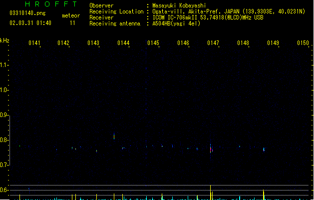Click the meteor echo just before 0149
Viewport: 314px width, 200px height.
[x=264, y=149]
